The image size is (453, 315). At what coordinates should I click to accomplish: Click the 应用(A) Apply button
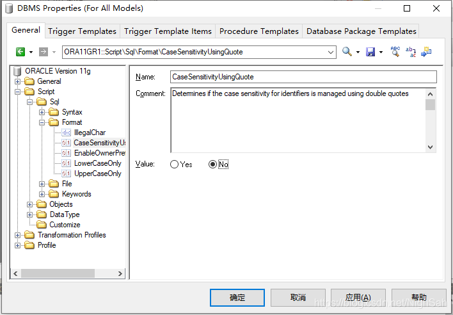coord(358,297)
